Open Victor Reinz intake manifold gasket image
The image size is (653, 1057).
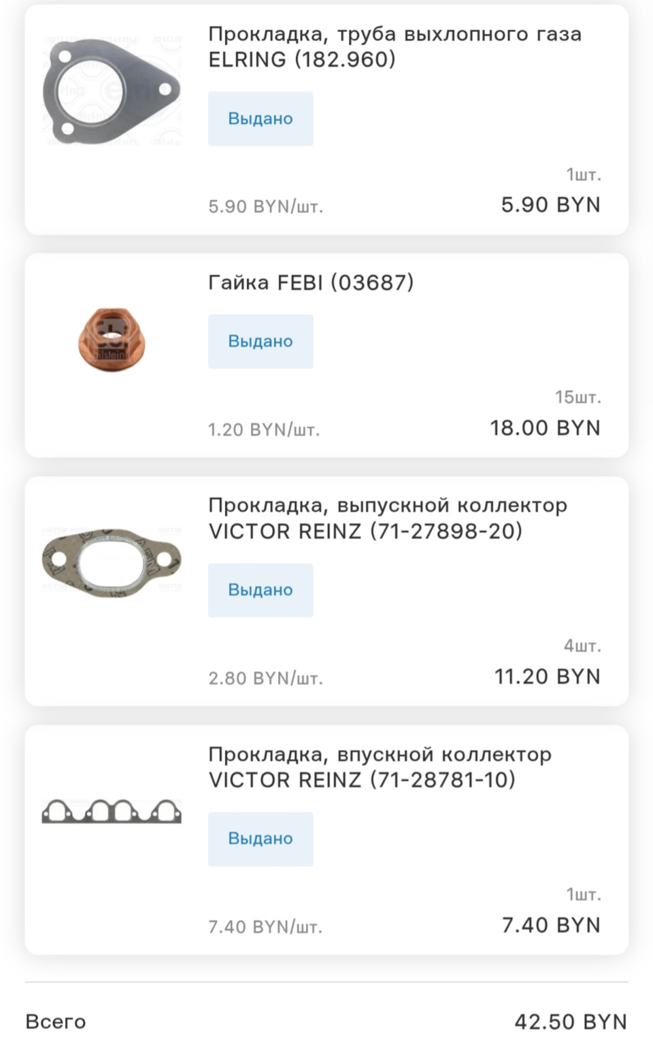[x=112, y=811]
